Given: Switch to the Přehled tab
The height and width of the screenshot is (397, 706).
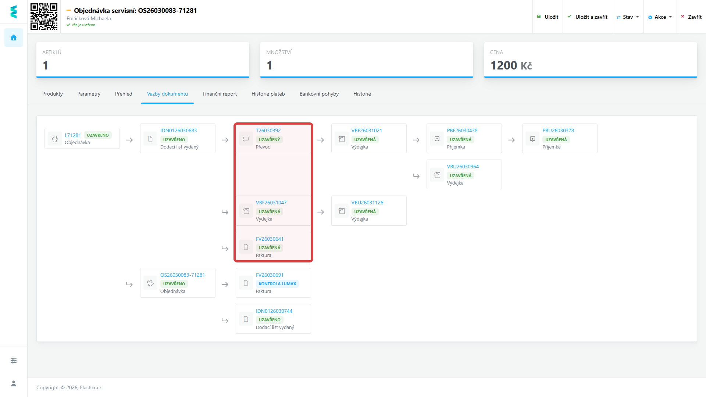Looking at the screenshot, I should click(x=124, y=94).
